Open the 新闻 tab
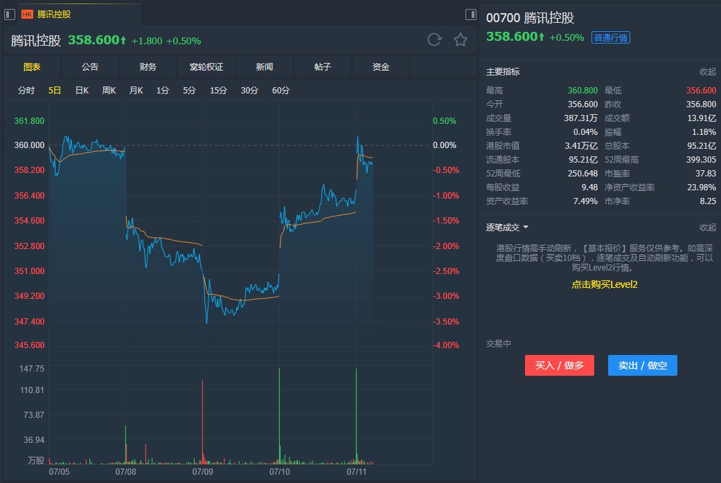Screen dimensions: 721x483 point(265,67)
